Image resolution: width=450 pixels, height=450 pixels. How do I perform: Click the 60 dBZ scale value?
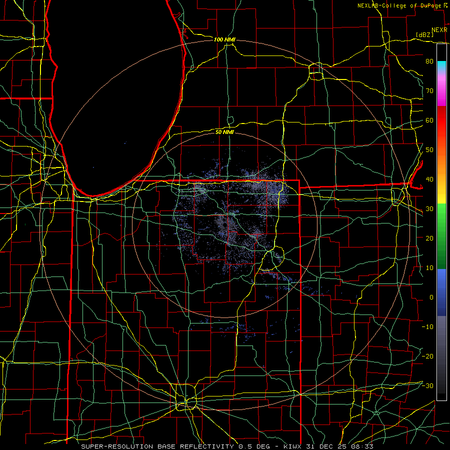point(429,120)
